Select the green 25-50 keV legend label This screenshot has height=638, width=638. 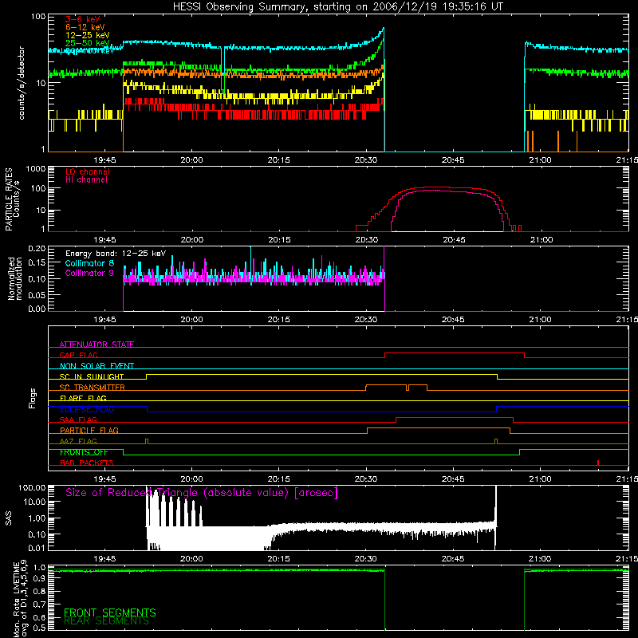88,43
